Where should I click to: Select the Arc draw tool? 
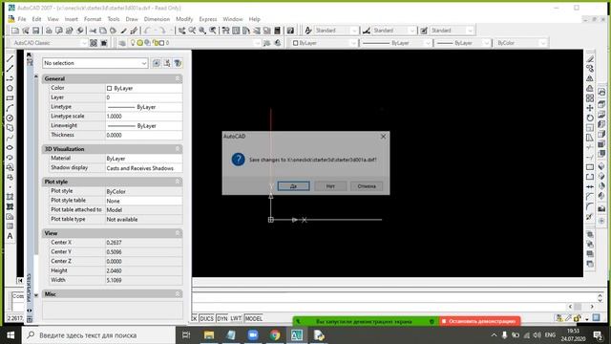pyautogui.click(x=11, y=108)
